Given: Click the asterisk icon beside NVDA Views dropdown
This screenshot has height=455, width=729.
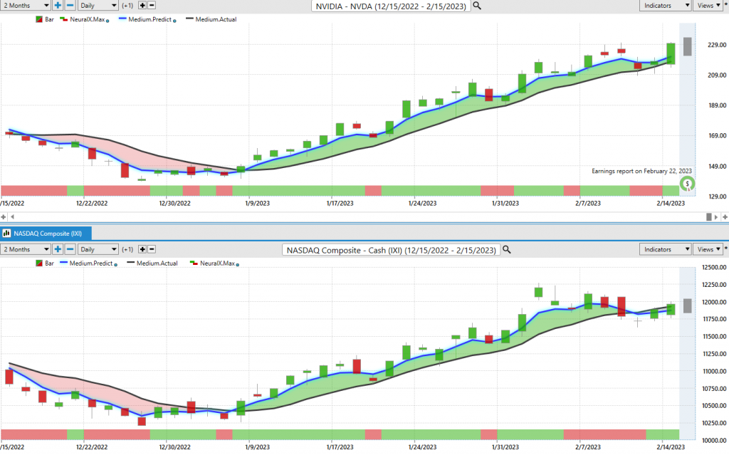Looking at the screenshot, I should (725, 4).
